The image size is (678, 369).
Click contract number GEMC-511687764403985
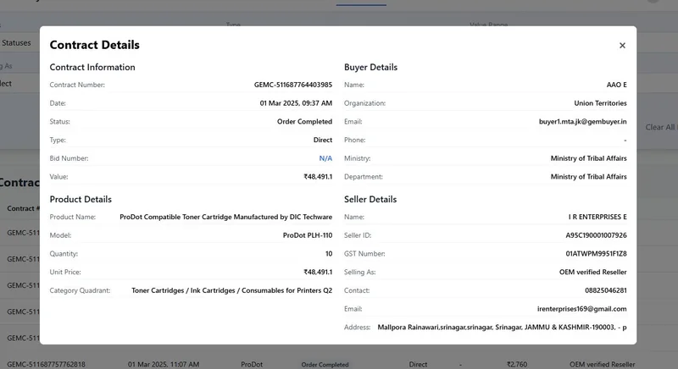tap(293, 85)
